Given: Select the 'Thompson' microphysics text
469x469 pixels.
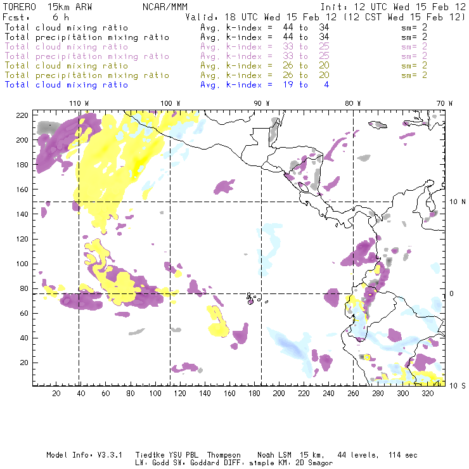Looking at the screenshot, I should pos(224,455).
